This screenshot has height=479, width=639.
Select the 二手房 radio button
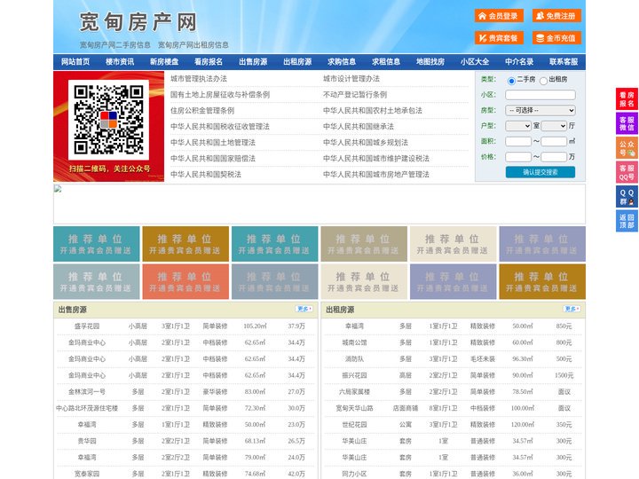point(511,81)
